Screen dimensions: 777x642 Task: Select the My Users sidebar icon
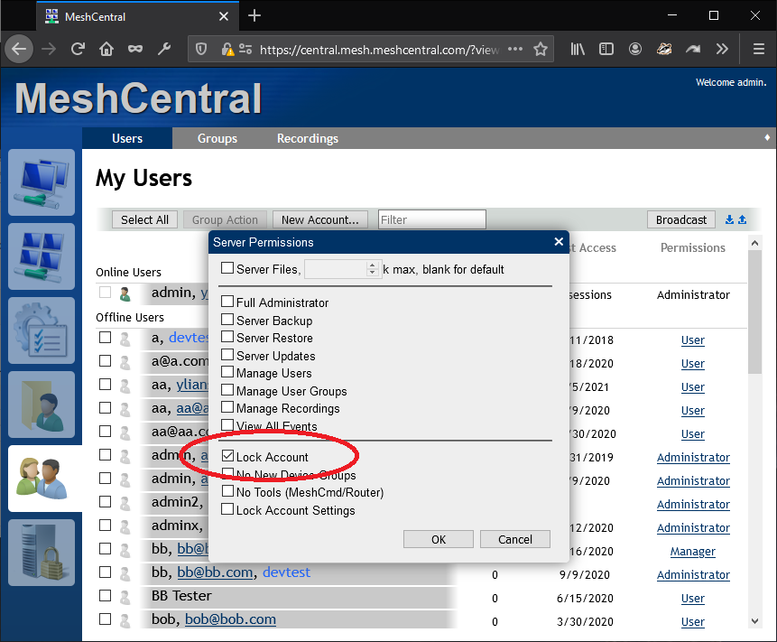click(x=42, y=479)
